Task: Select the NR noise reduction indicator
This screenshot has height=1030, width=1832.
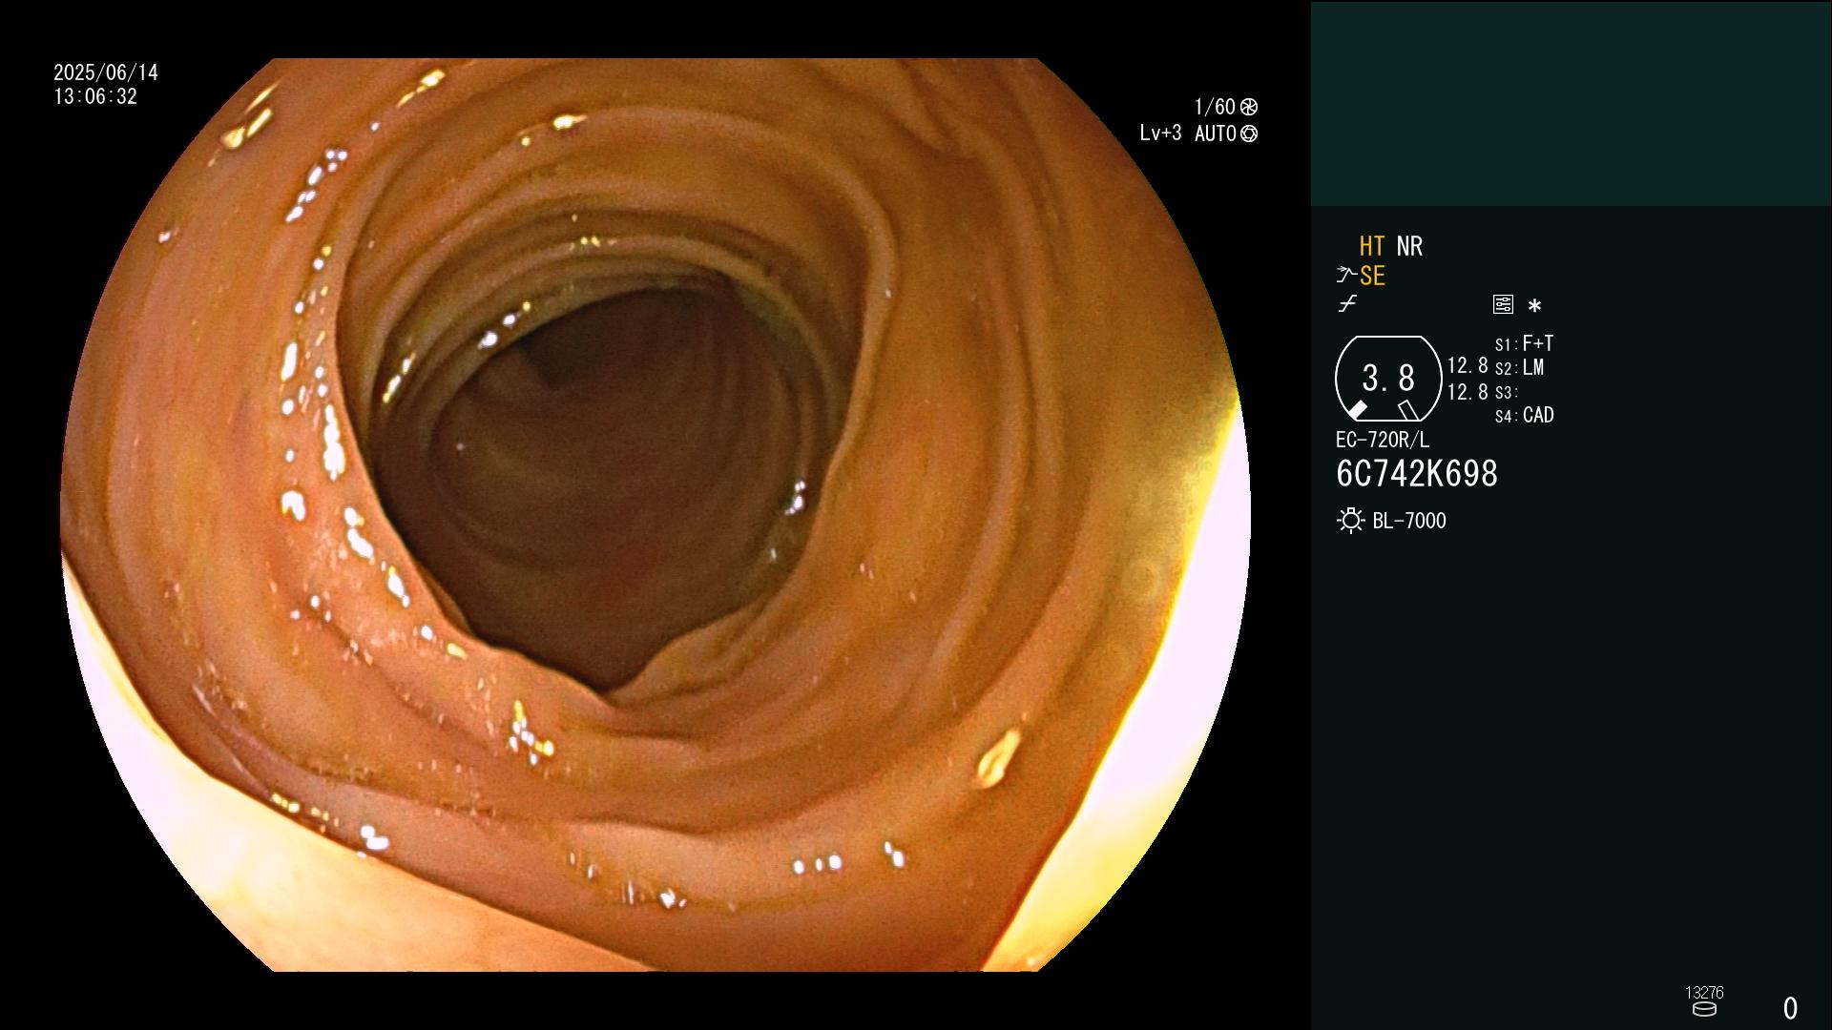Action: coord(1409,247)
